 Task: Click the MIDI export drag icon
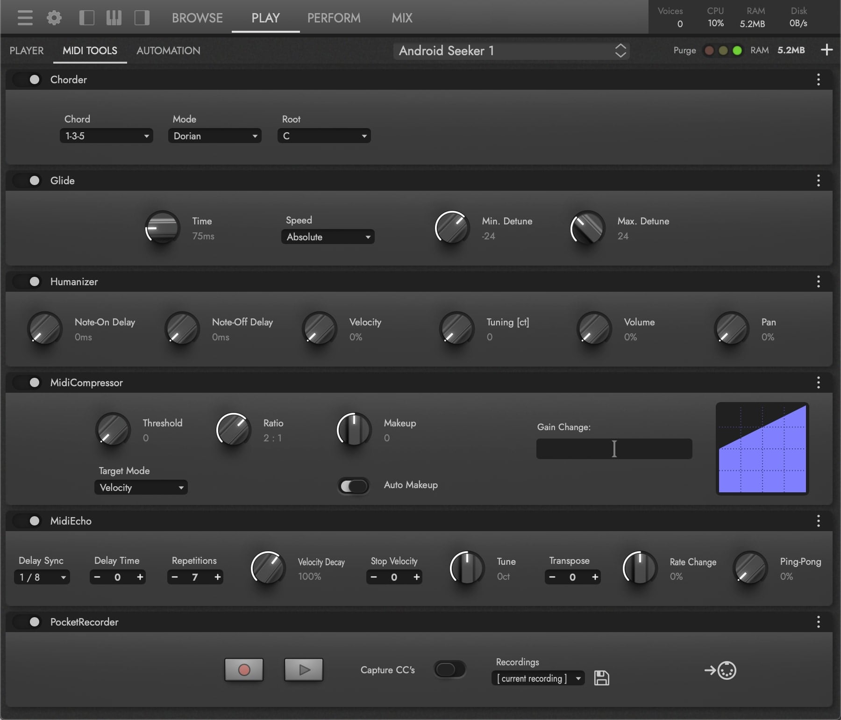[x=720, y=670]
